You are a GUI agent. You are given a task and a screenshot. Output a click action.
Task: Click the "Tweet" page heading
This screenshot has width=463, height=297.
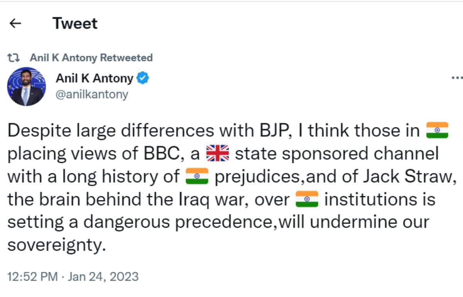(75, 24)
